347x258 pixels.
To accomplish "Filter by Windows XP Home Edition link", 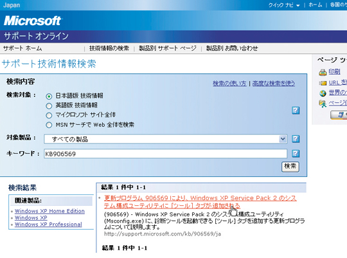I will (x=49, y=211).
